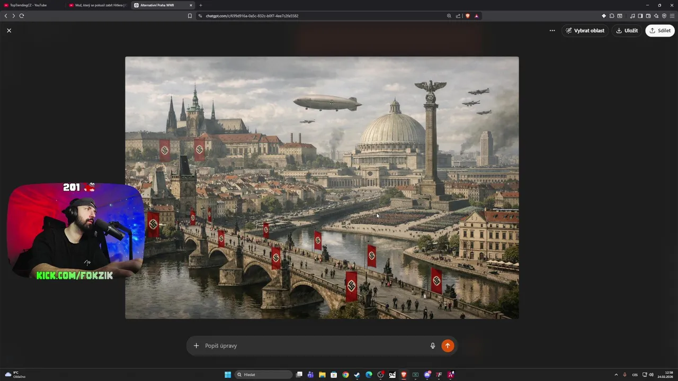Reload the current page

coord(22,16)
